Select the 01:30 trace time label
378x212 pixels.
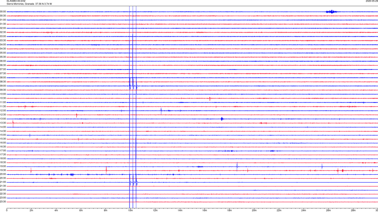(3, 24)
